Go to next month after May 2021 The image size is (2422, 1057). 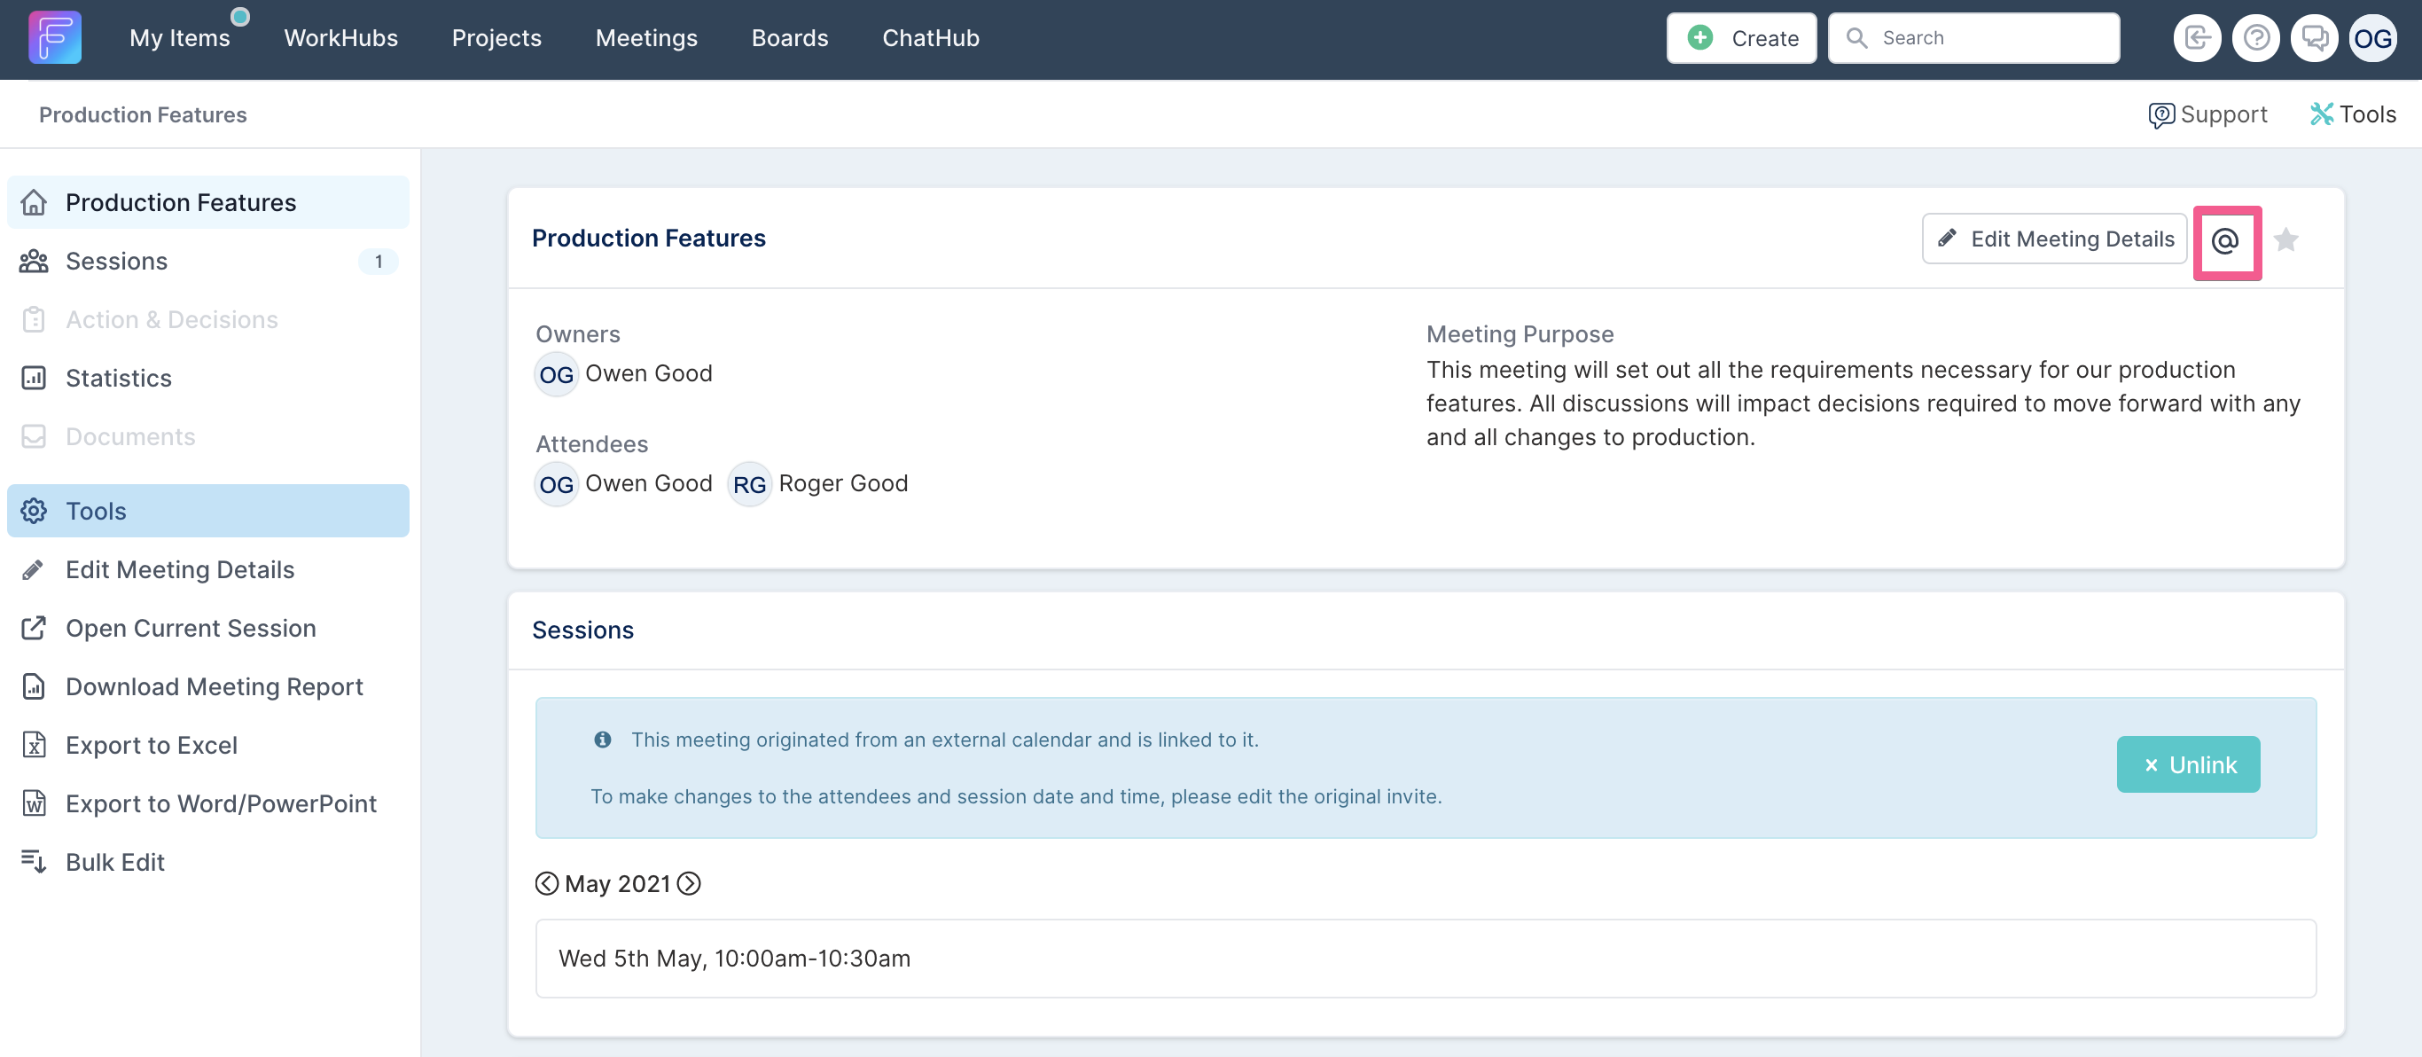click(689, 884)
